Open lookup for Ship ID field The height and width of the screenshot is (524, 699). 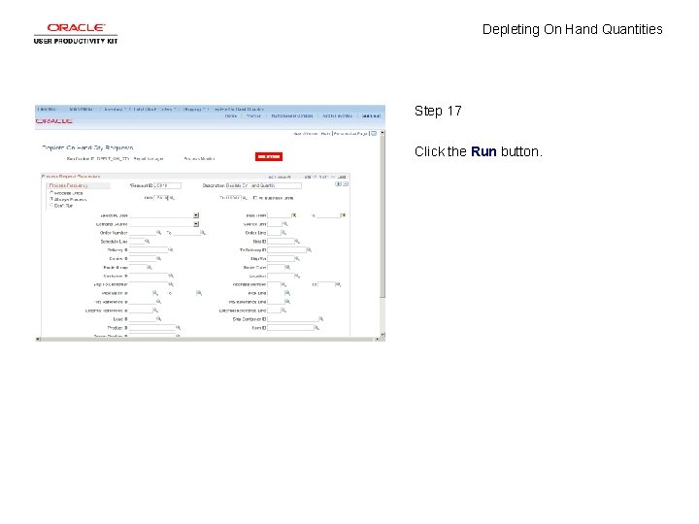(297, 242)
